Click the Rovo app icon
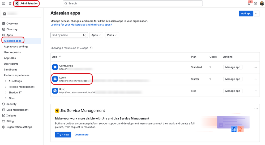Image resolution: width=265 pixels, height=145 pixels. pos(55,91)
